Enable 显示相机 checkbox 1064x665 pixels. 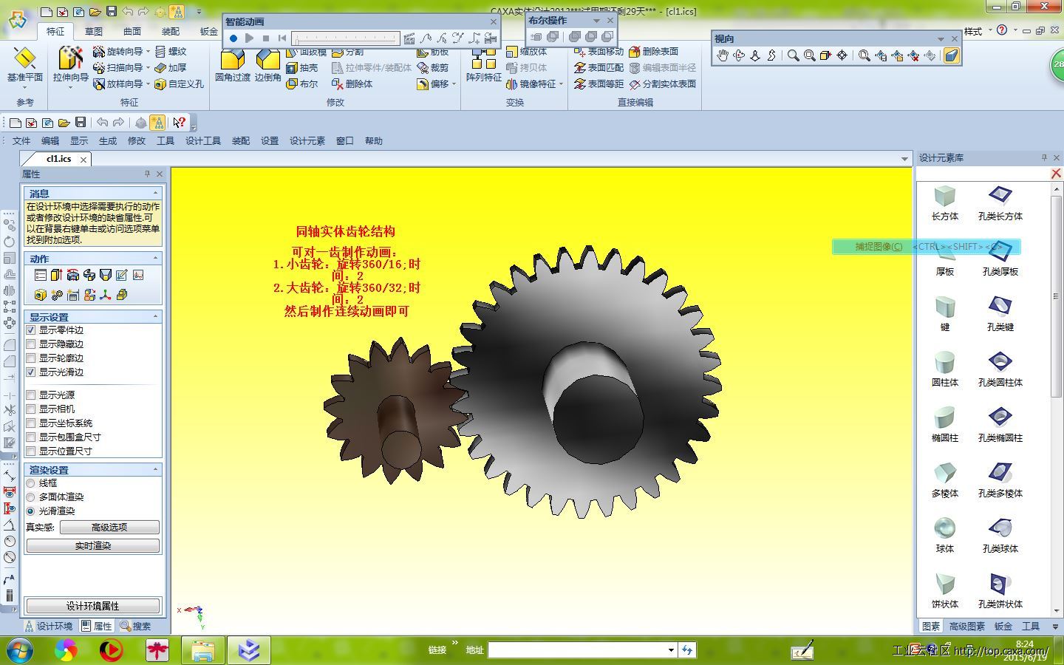coord(31,409)
